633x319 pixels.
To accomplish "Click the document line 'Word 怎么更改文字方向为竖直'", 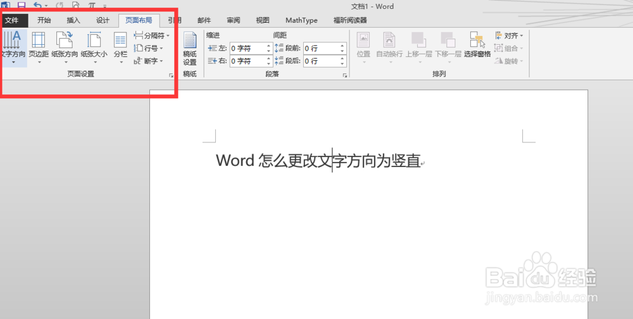I will click(x=318, y=160).
